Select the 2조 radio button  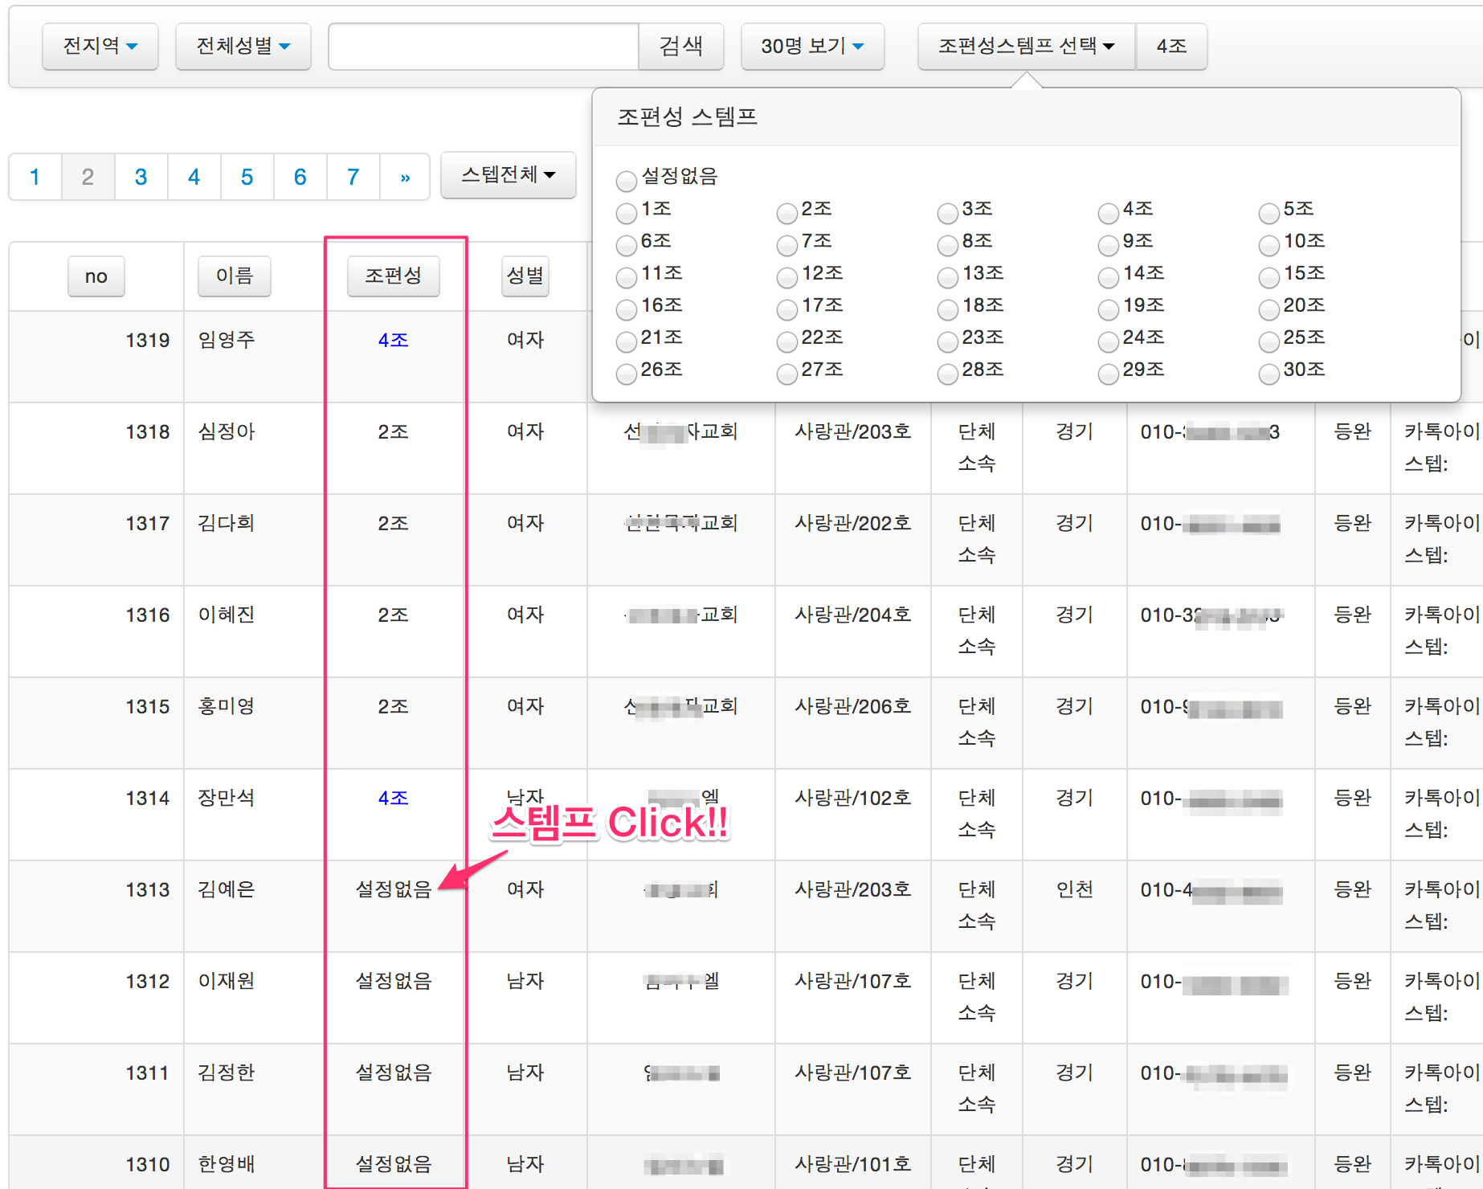[x=787, y=213]
